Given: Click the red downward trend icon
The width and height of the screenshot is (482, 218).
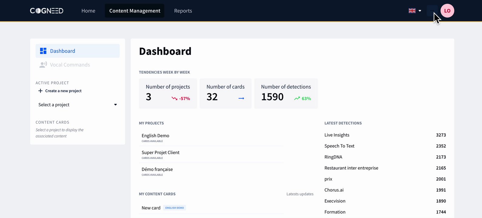Looking at the screenshot, I should point(174,98).
